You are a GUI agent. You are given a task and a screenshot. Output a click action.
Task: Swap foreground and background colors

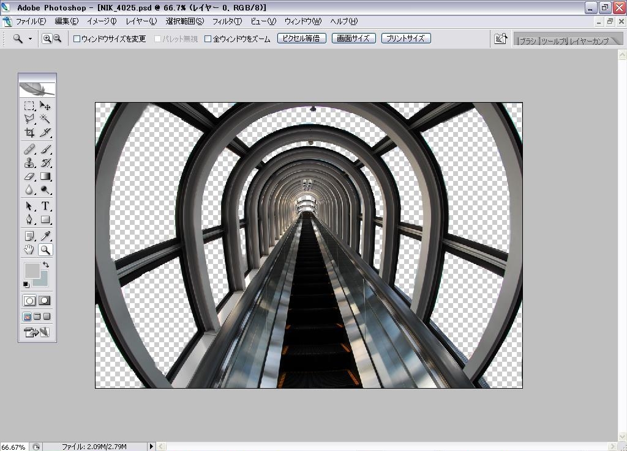[x=46, y=265]
